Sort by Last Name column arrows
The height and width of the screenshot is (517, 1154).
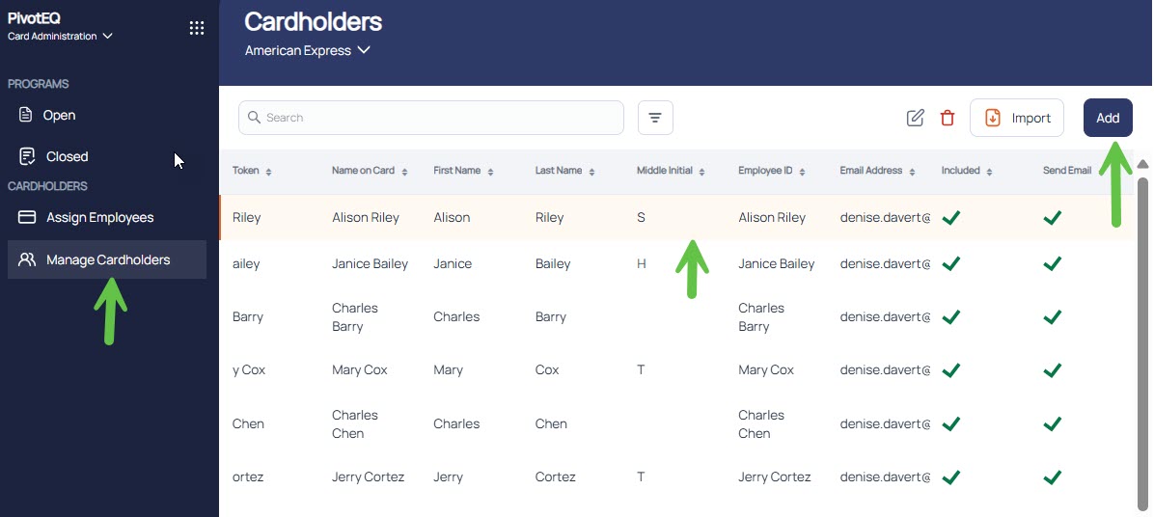(591, 172)
